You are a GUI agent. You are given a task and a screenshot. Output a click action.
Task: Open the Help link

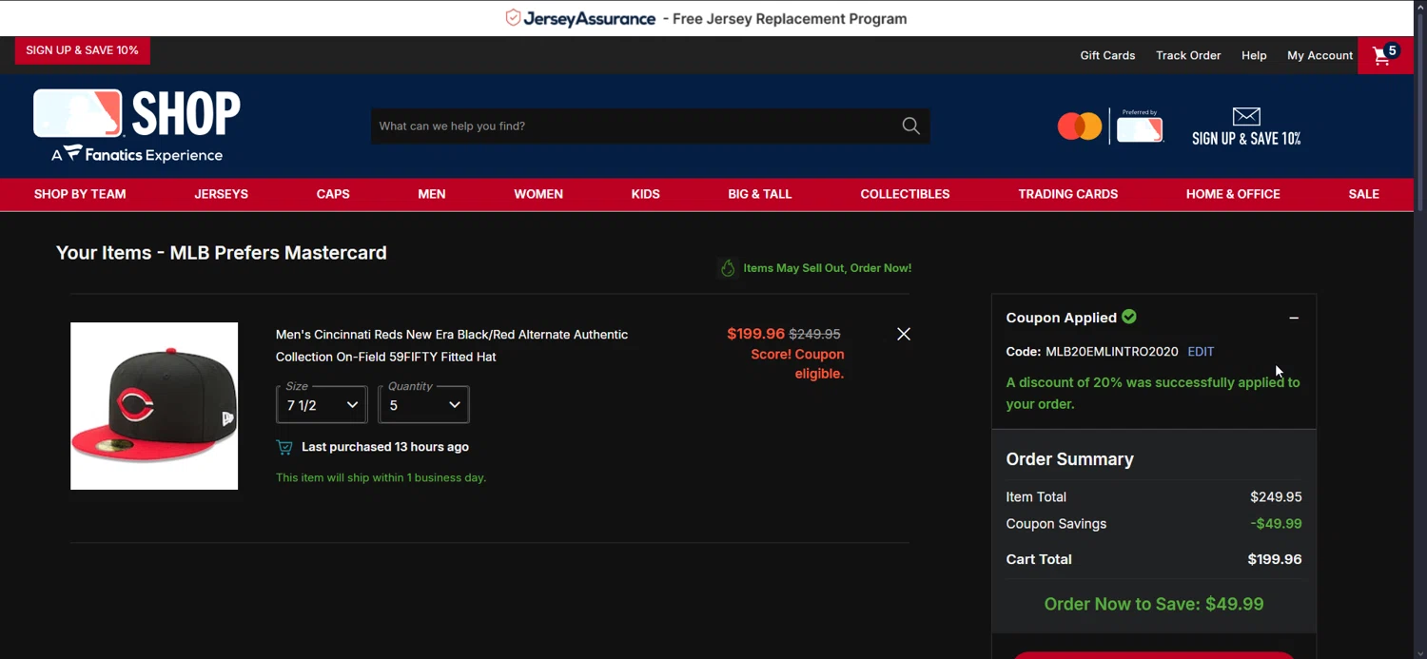[1254, 55]
